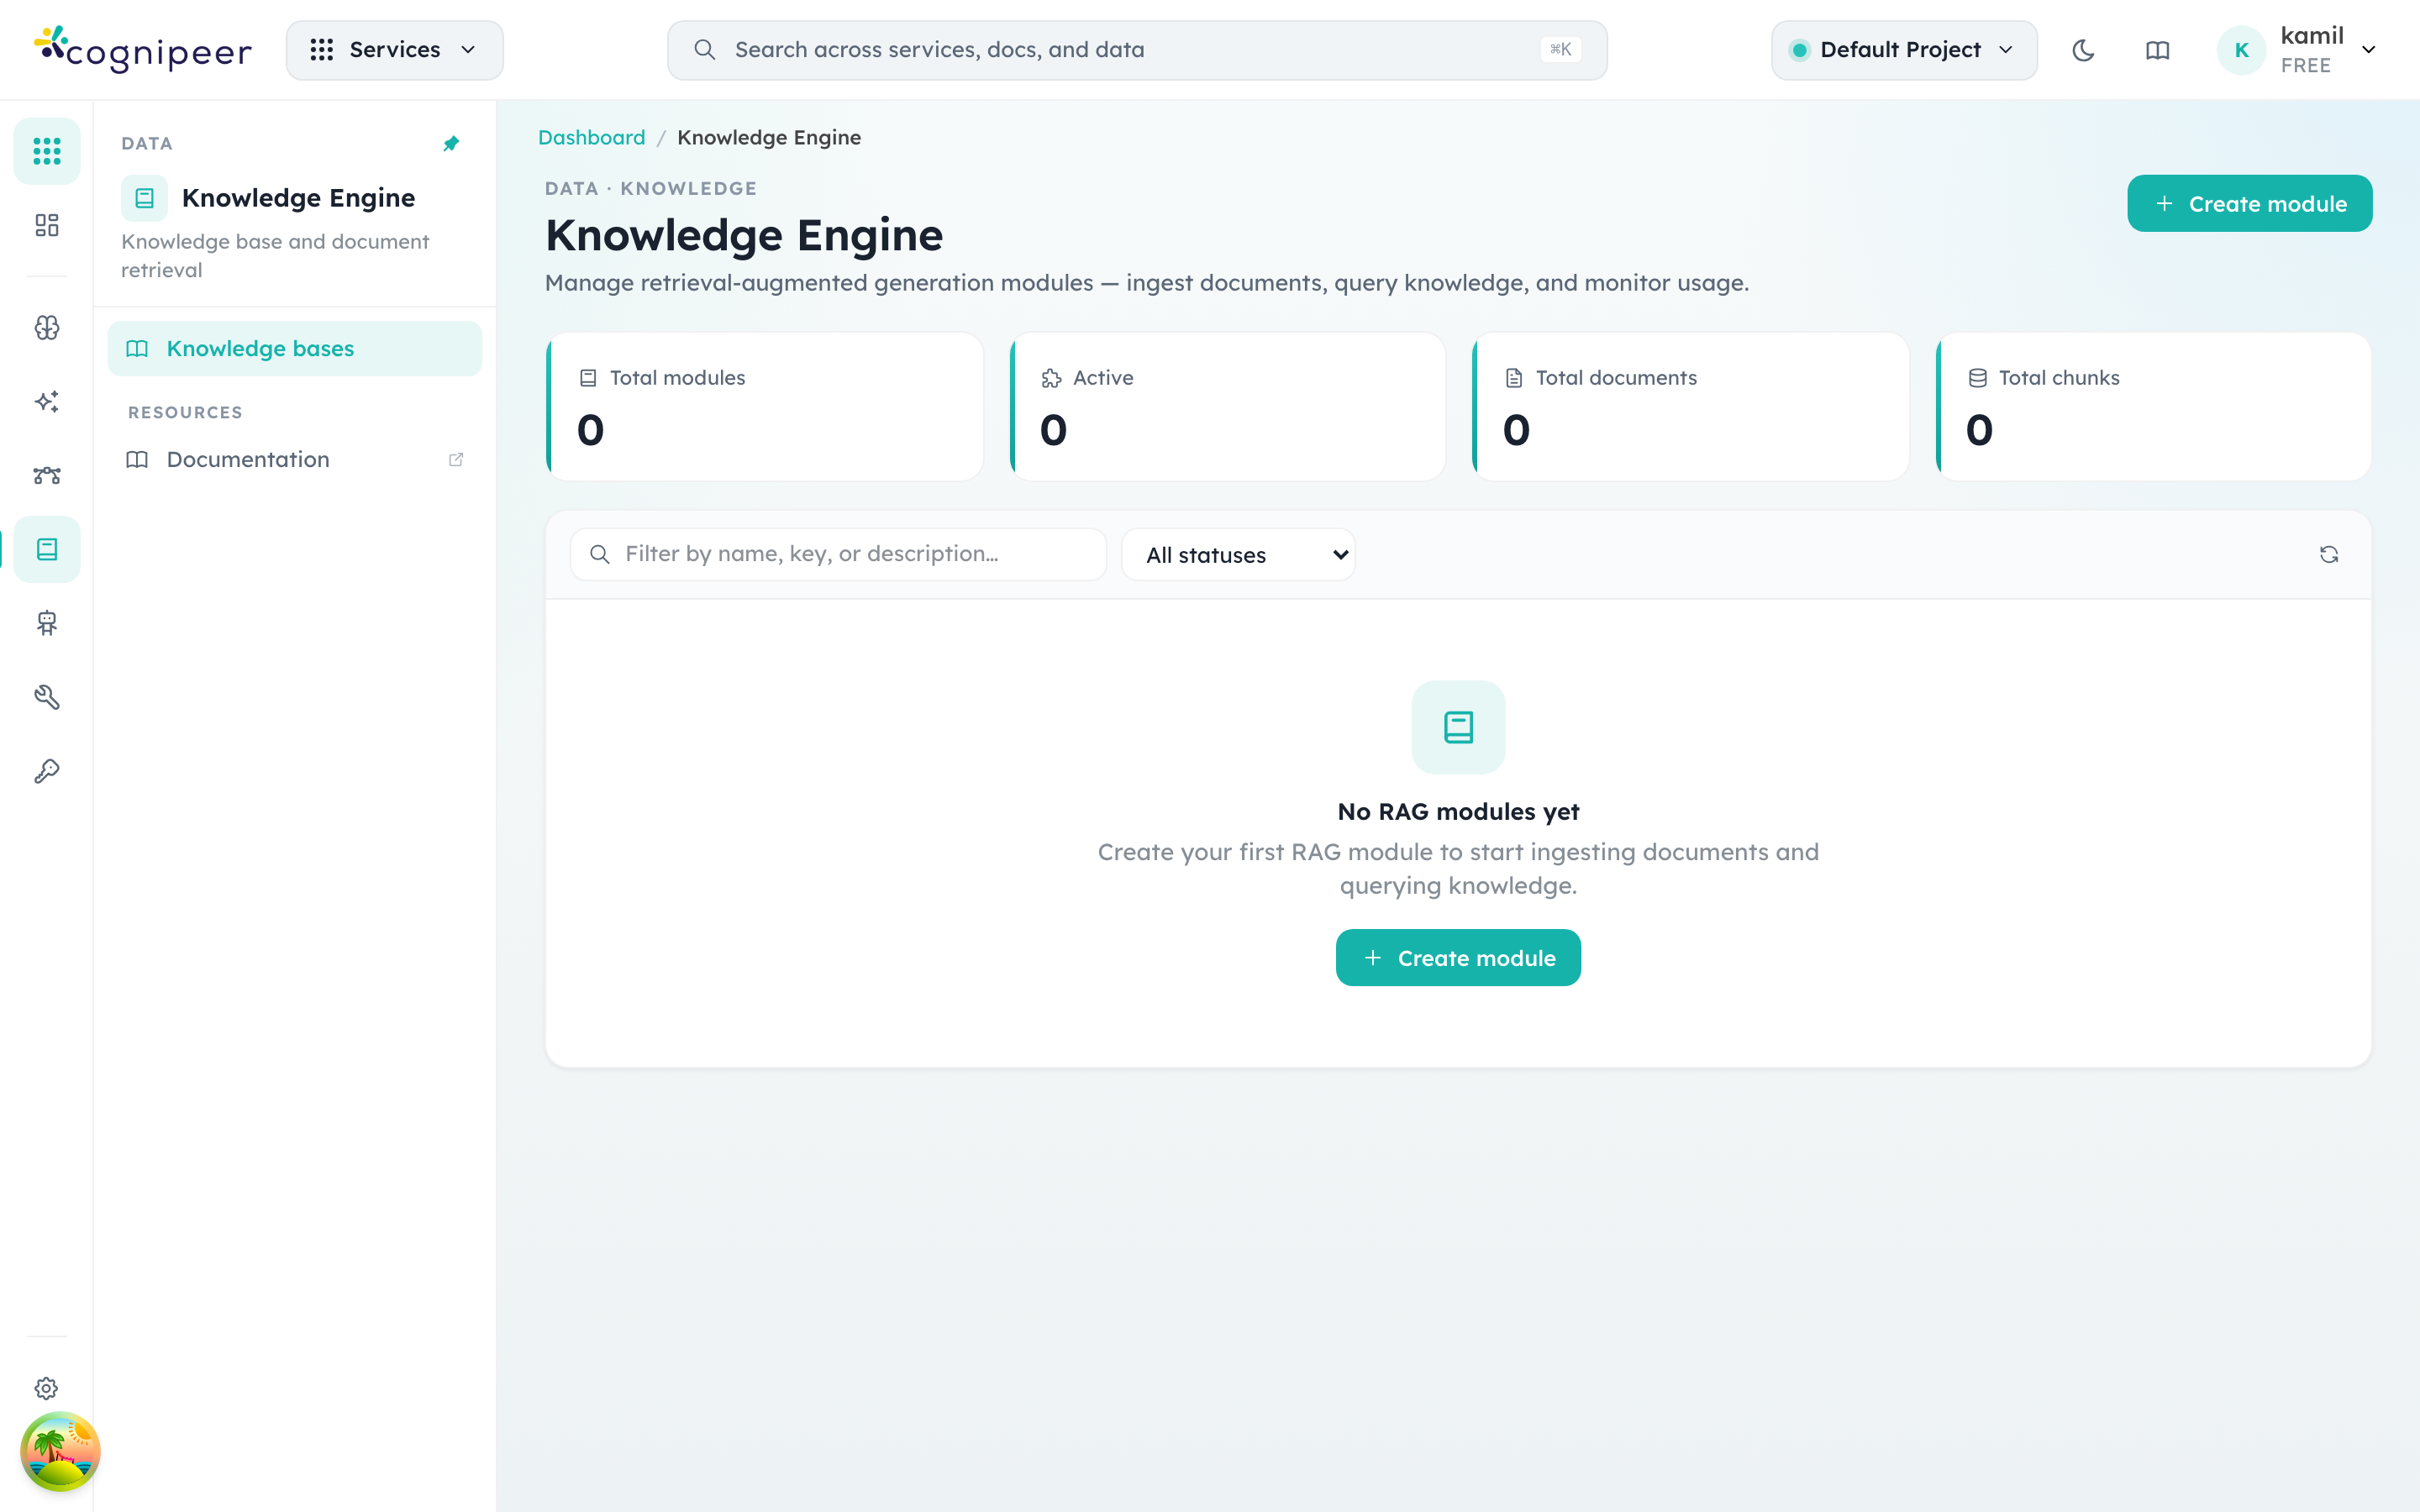
Task: Expand the kamil user menu
Action: 2297,50
